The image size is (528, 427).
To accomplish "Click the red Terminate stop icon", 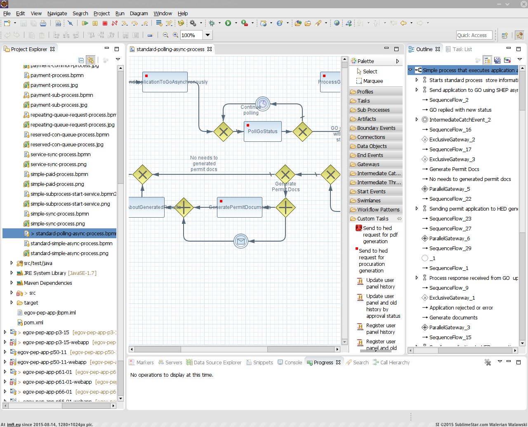I will tap(105, 23).
